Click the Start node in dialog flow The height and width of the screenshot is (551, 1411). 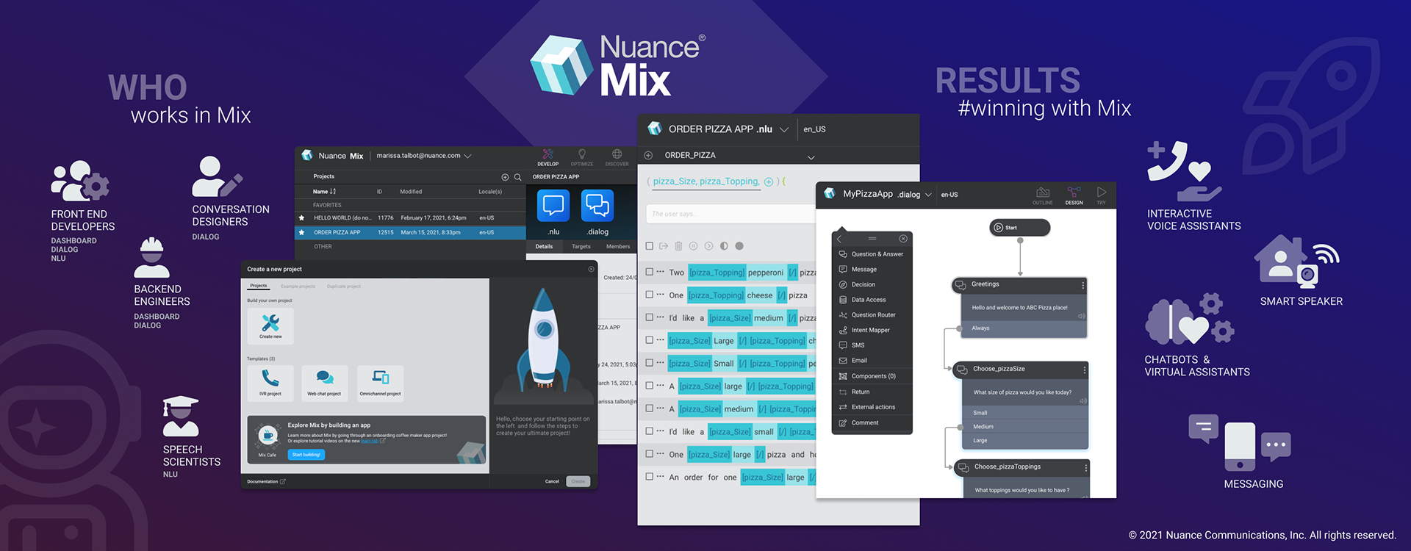coord(1020,228)
